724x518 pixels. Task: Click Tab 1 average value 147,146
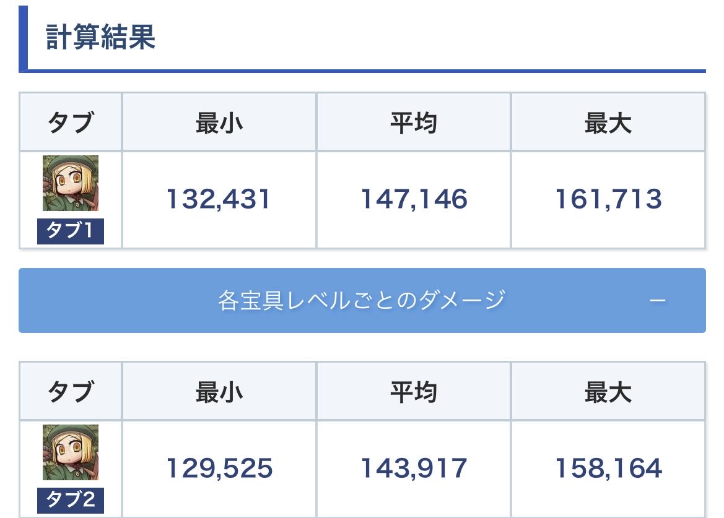(414, 199)
